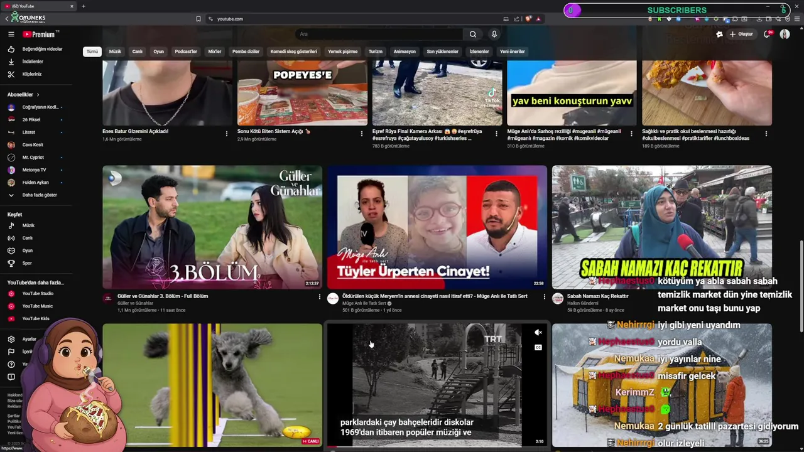
Task: Select the Pembe diziler filter chip
Action: click(x=246, y=51)
